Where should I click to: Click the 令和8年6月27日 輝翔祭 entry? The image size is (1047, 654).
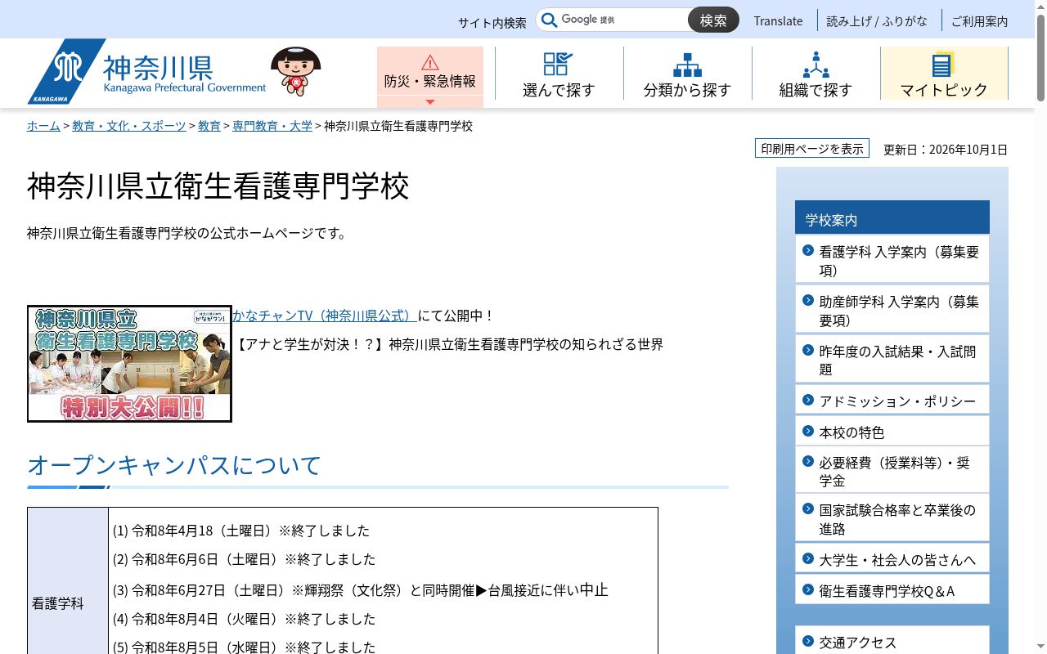coord(361,590)
